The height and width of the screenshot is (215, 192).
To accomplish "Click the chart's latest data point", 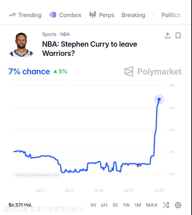I will tap(159, 99).
